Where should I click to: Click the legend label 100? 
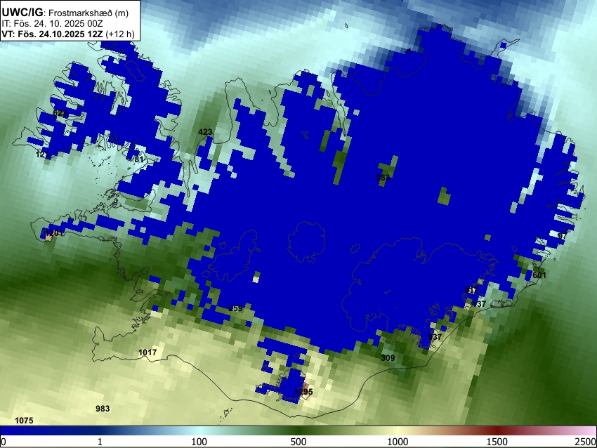[x=199, y=442]
